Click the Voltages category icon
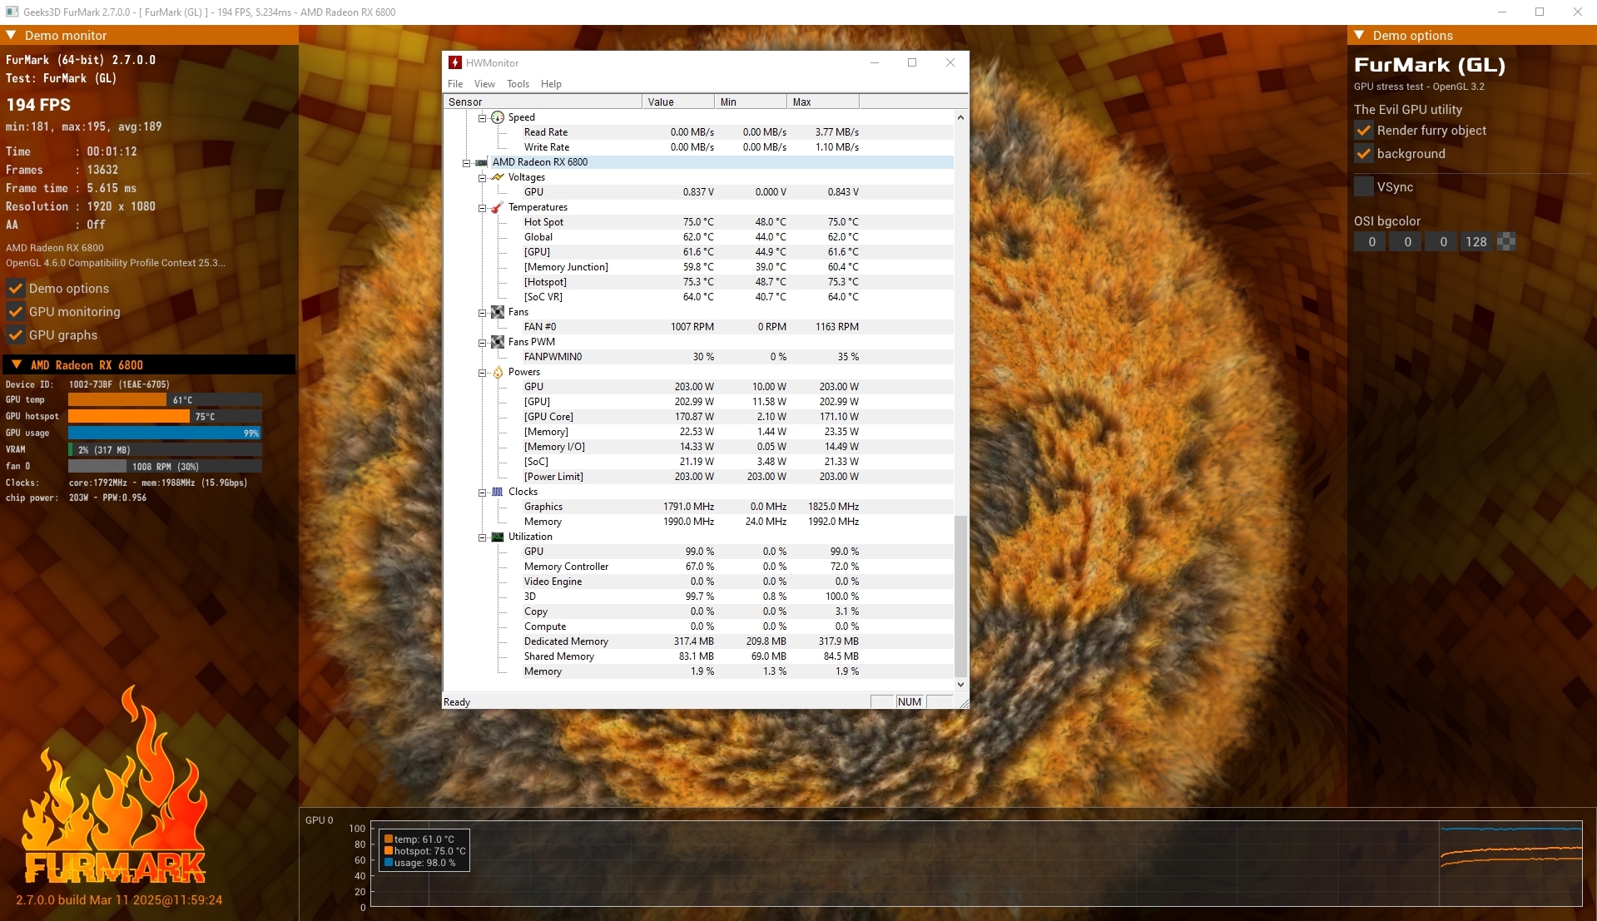1597x921 pixels. pos(498,177)
